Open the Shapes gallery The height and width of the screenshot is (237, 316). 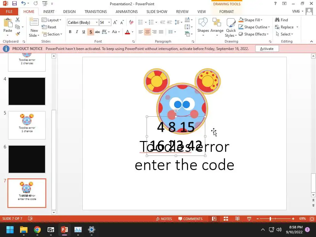[203, 27]
